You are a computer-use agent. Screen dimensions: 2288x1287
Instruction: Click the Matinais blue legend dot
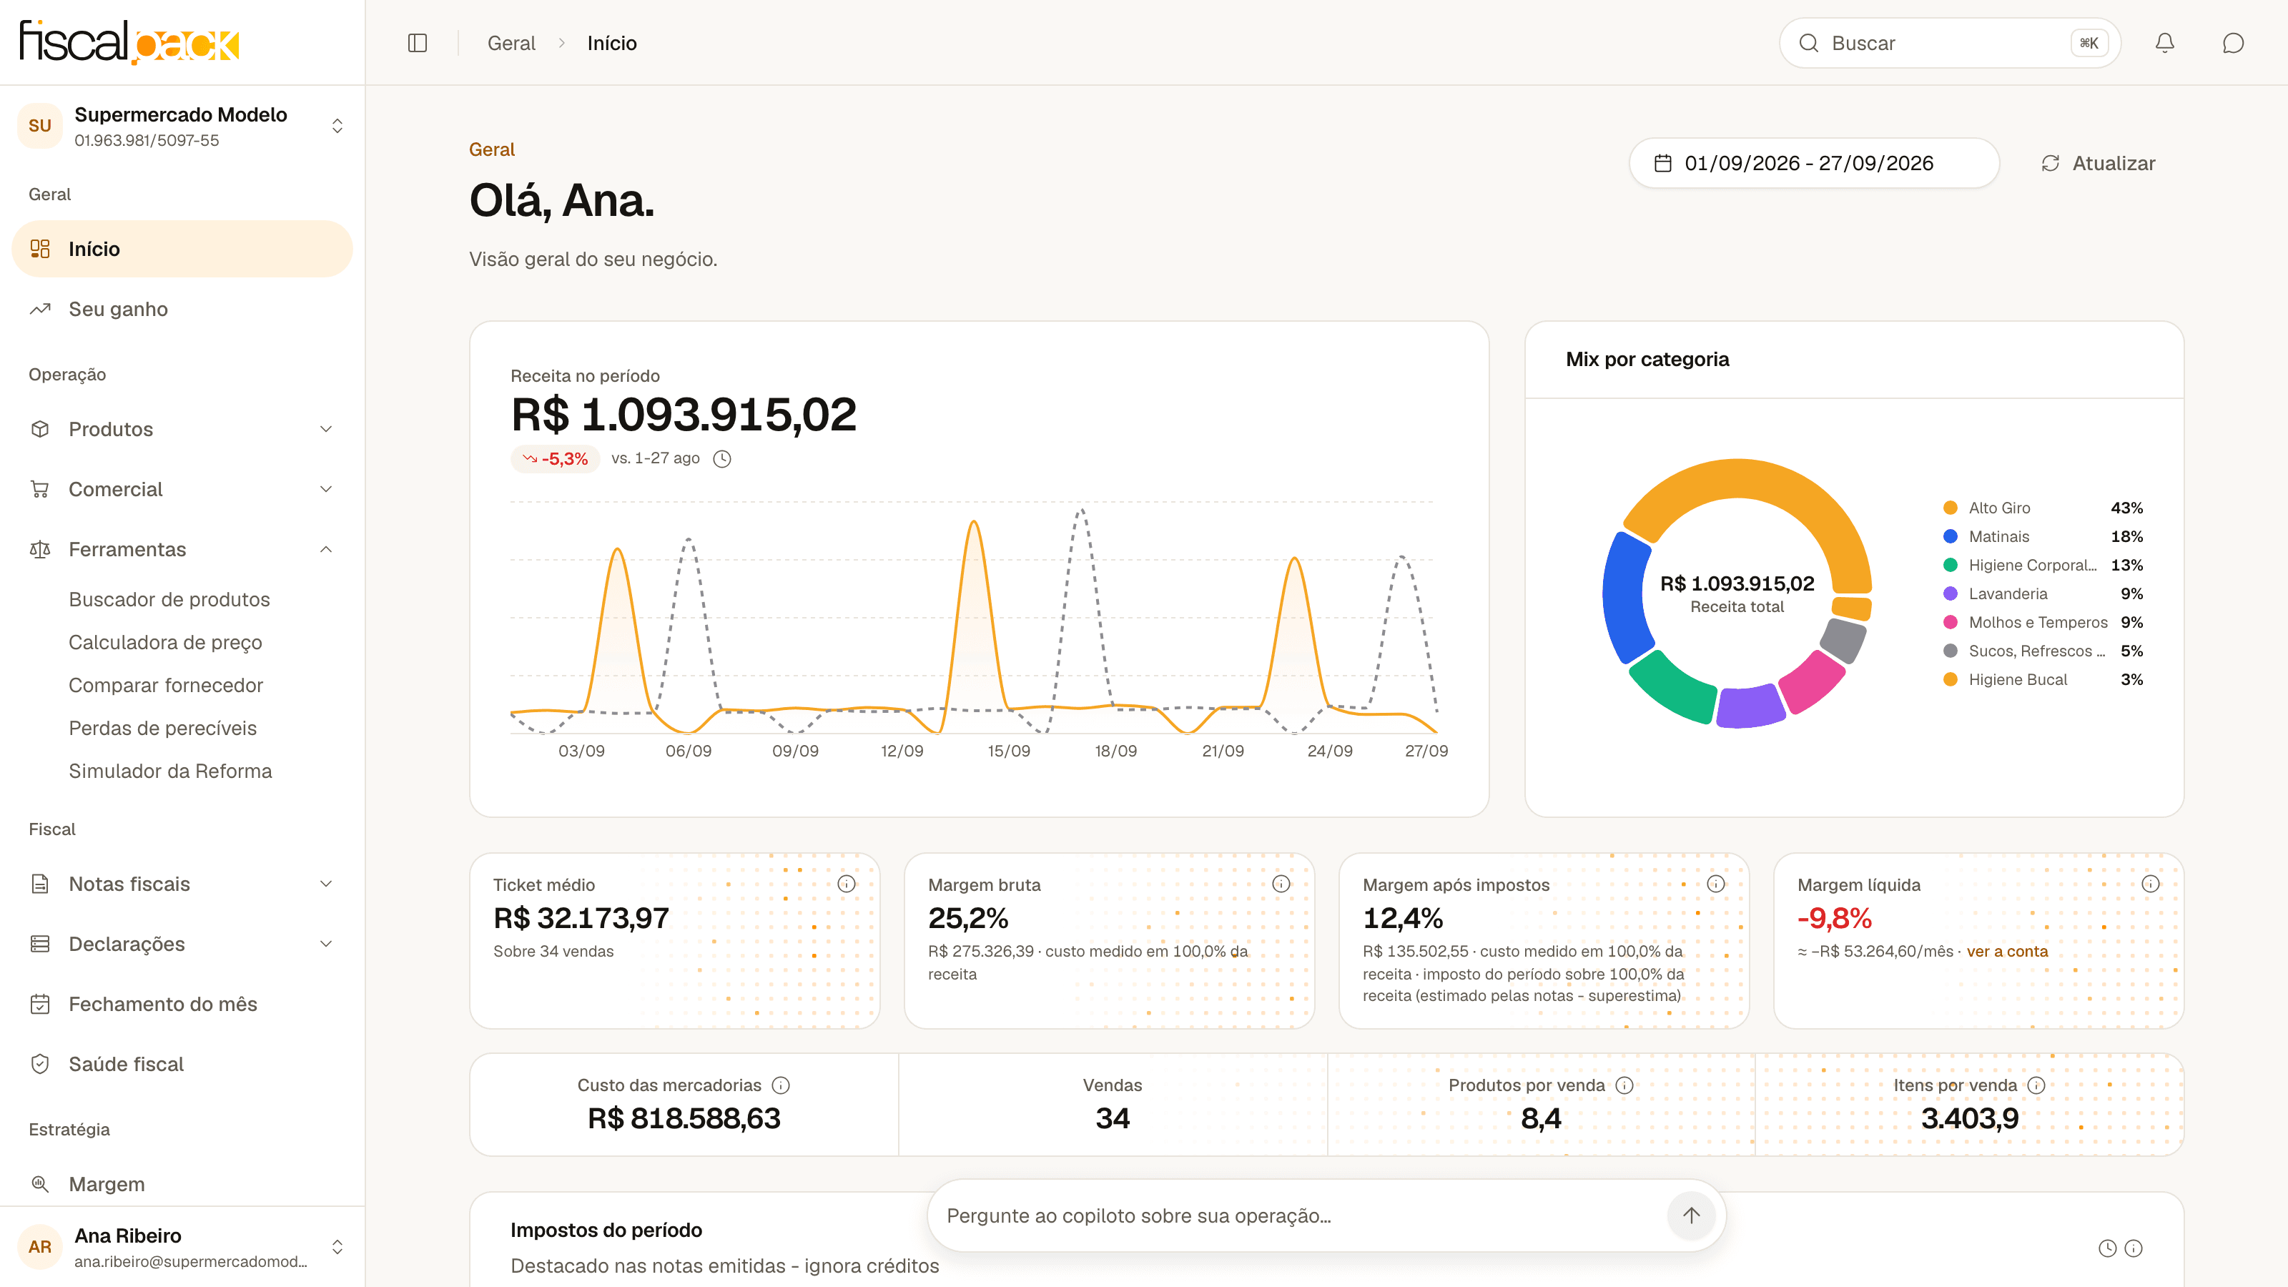coord(1951,536)
